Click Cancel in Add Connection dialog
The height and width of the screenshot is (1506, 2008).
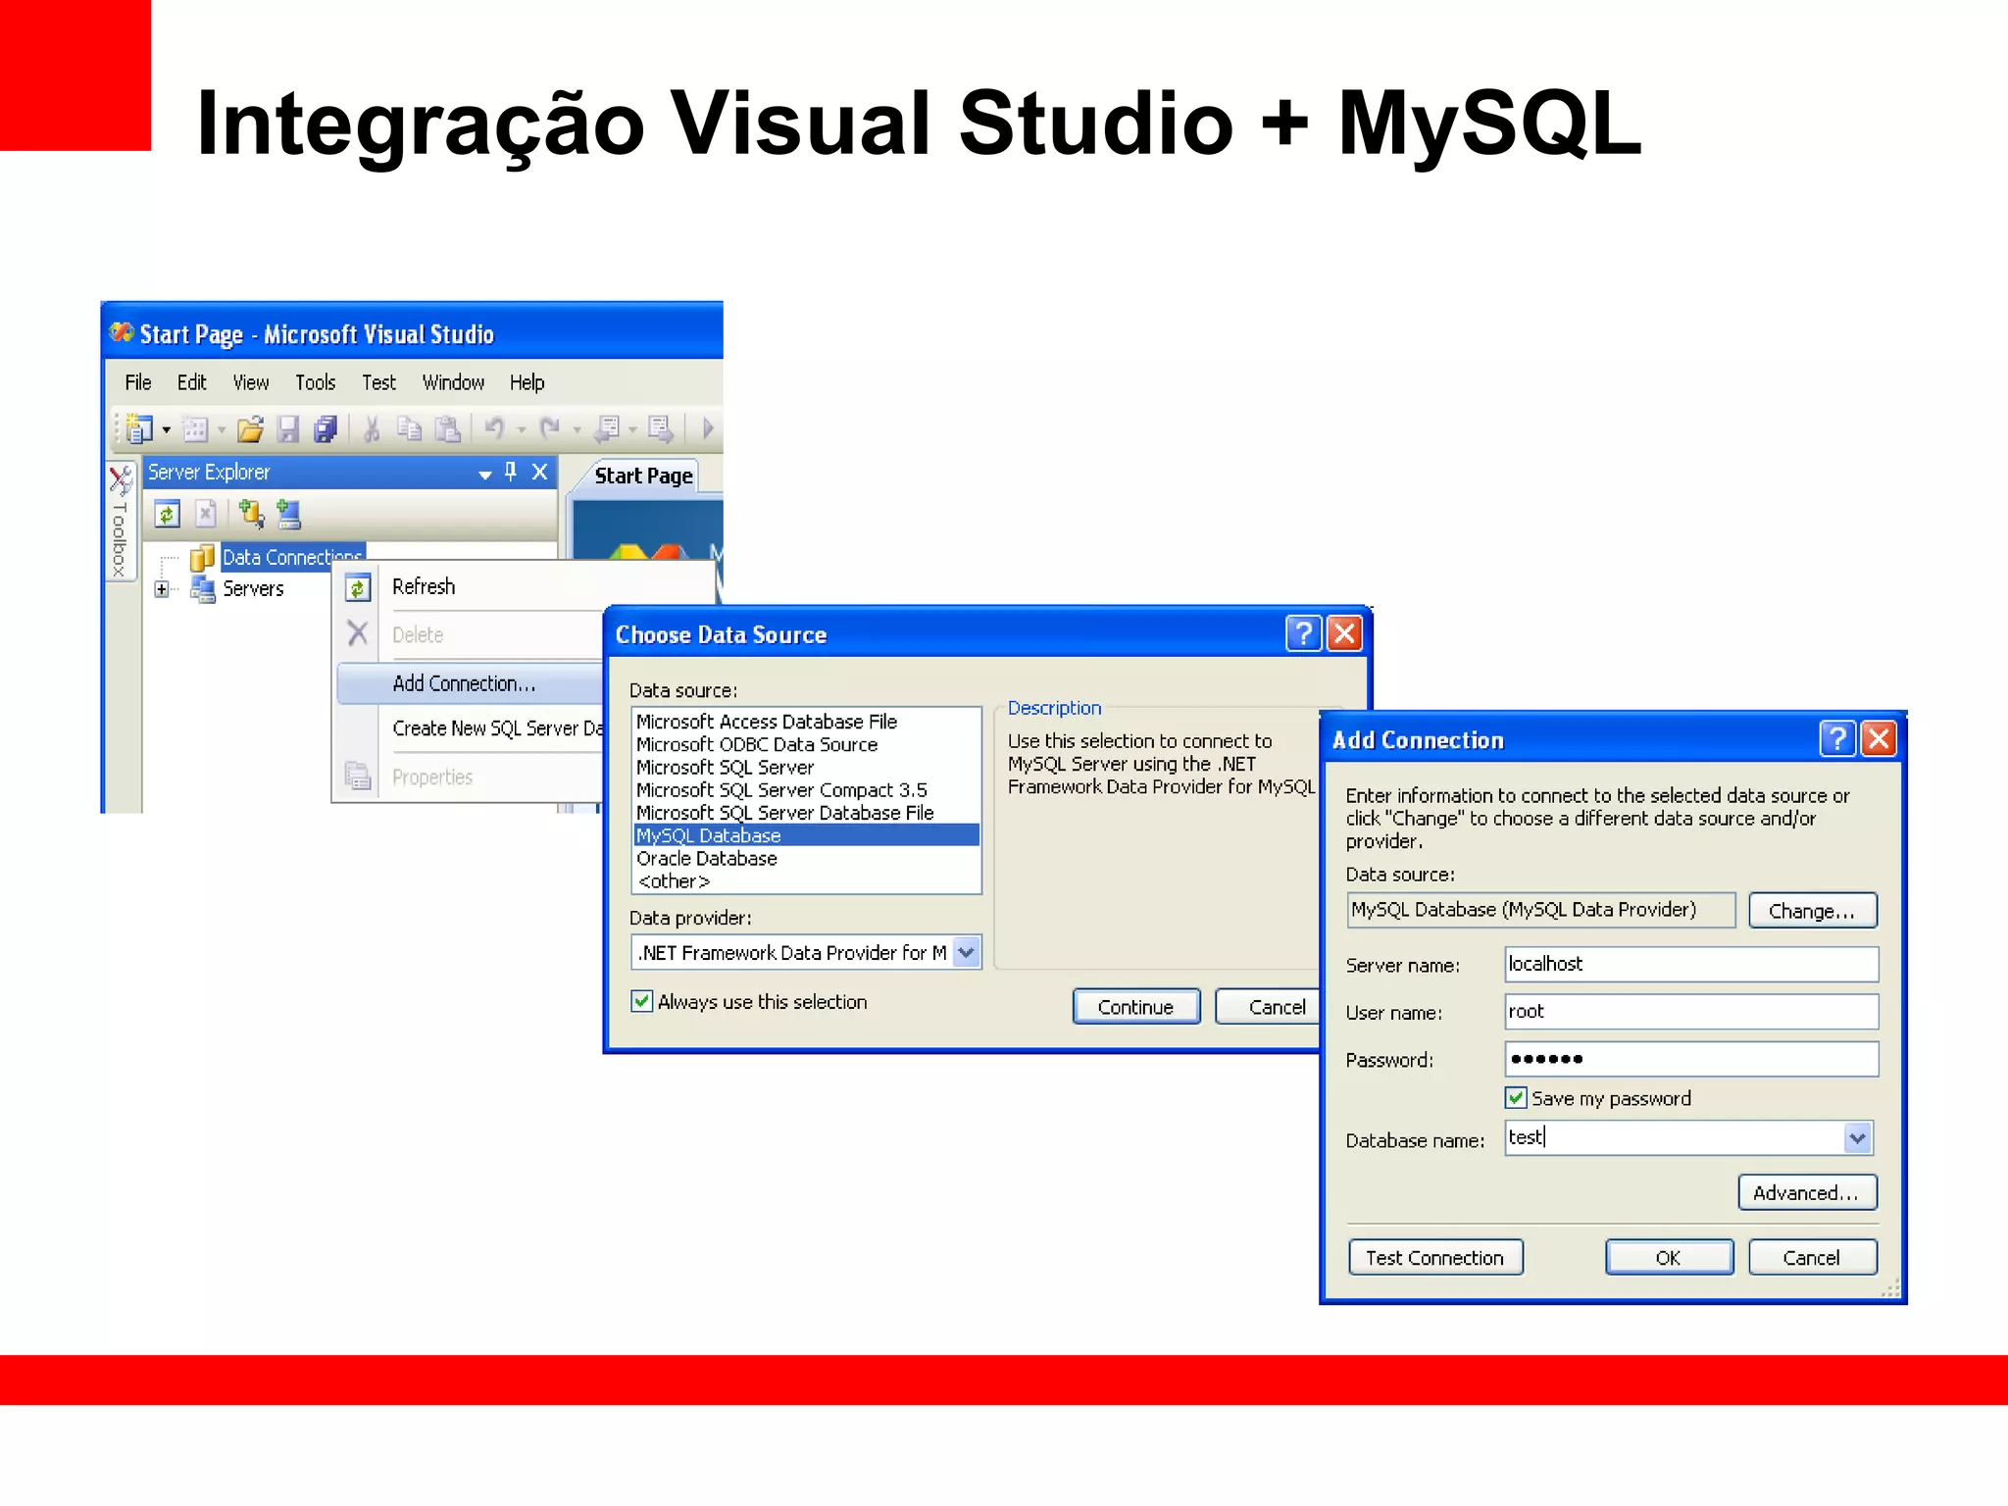(x=1812, y=1257)
